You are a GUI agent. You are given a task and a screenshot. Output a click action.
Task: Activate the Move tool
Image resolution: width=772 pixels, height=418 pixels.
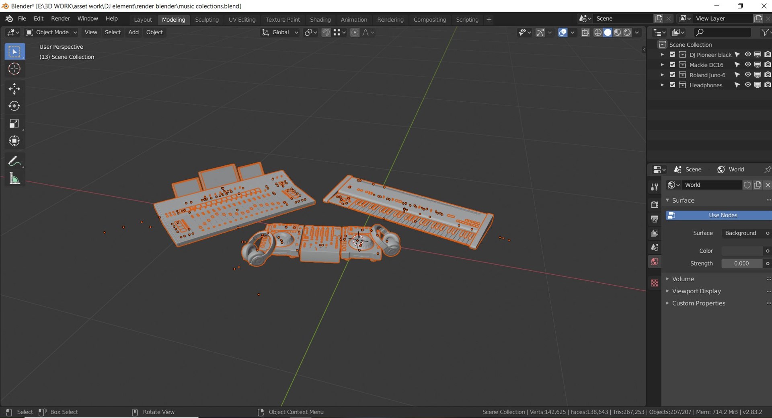coord(14,89)
